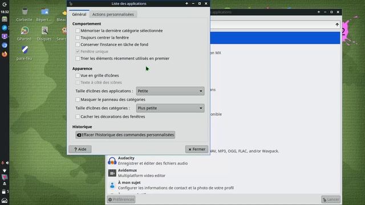Open the Répertoire home folder desktop icon
Screen dimensions: 365x205
point(44,11)
